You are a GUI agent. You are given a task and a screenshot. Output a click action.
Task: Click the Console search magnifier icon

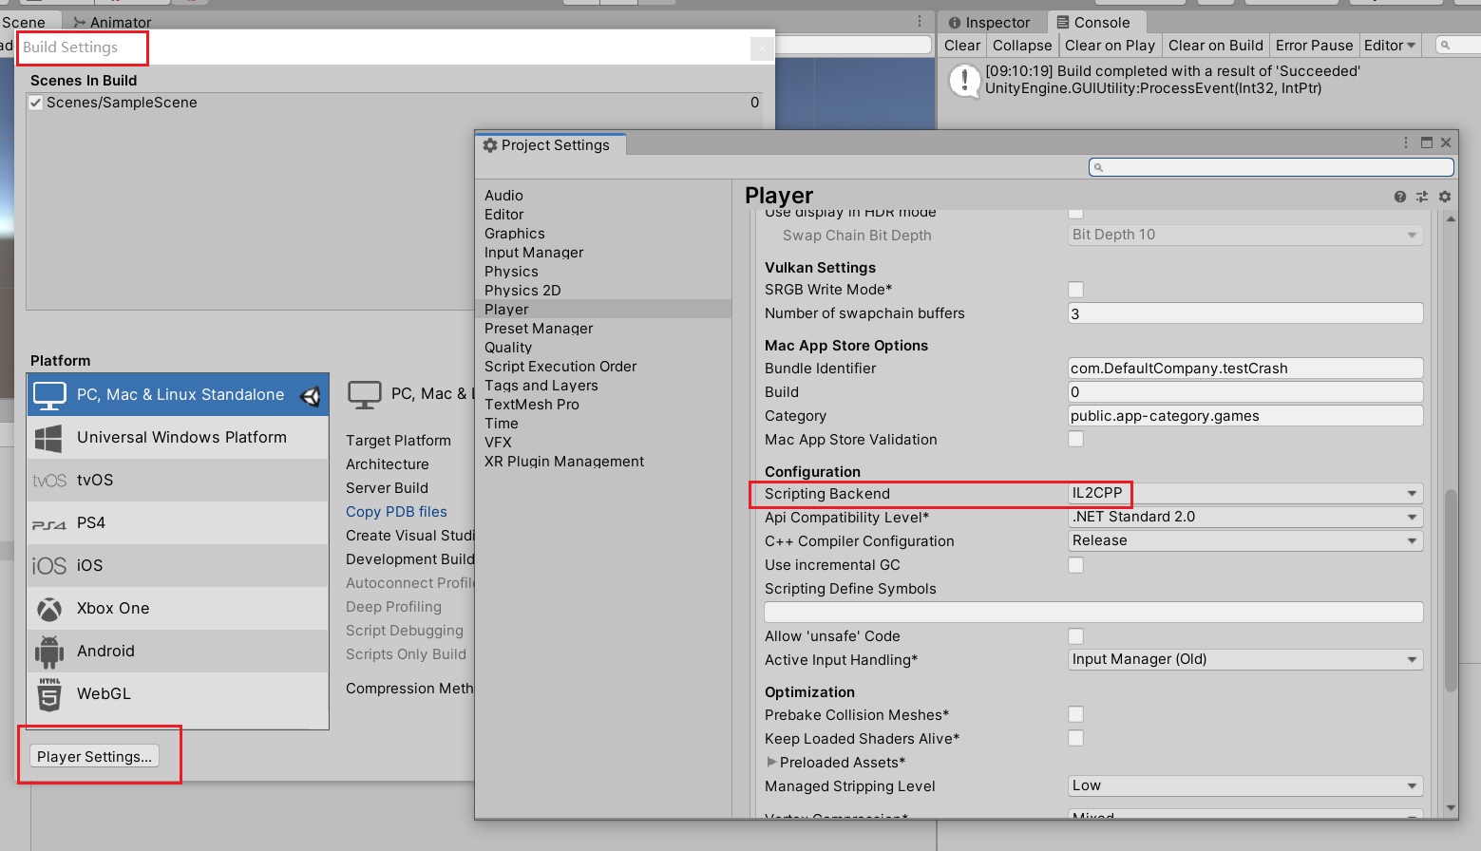[1446, 45]
